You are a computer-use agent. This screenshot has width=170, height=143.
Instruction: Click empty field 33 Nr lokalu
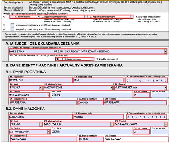pyautogui.click(x=160, y=132)
